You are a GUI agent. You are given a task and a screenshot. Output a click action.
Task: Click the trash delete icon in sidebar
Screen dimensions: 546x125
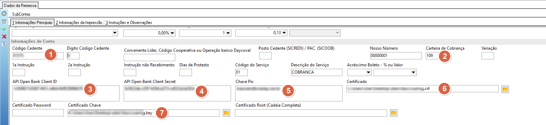pos(4,22)
